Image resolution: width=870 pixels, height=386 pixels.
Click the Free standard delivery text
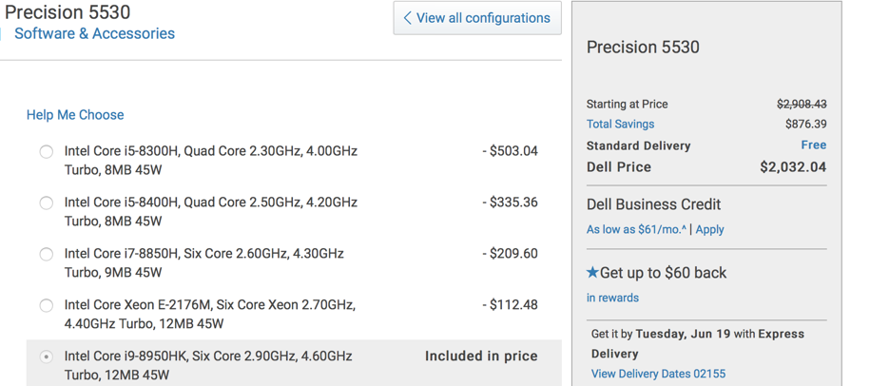click(813, 145)
